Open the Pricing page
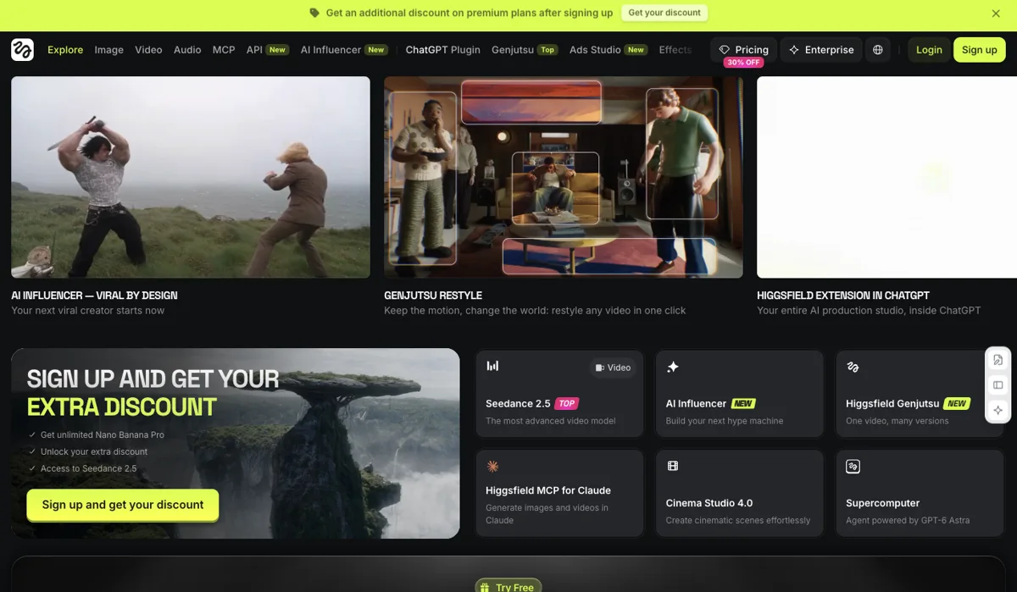The image size is (1017, 592). coord(743,50)
